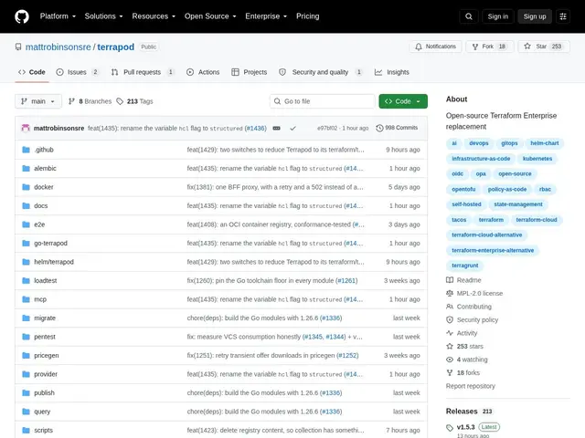
Task: Open the Releases 213 heading link
Action: (x=469, y=412)
